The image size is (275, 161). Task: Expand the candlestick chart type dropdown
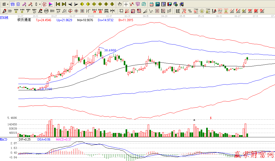click(x=40, y=4)
